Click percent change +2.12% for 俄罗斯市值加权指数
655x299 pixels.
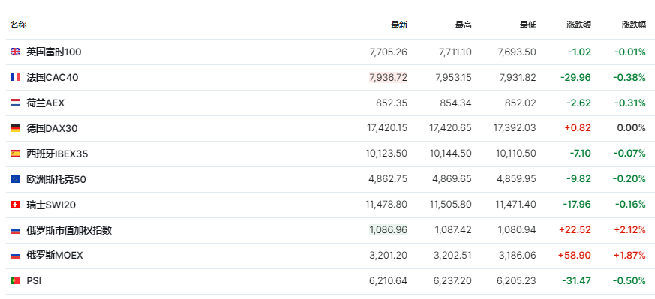pos(630,230)
